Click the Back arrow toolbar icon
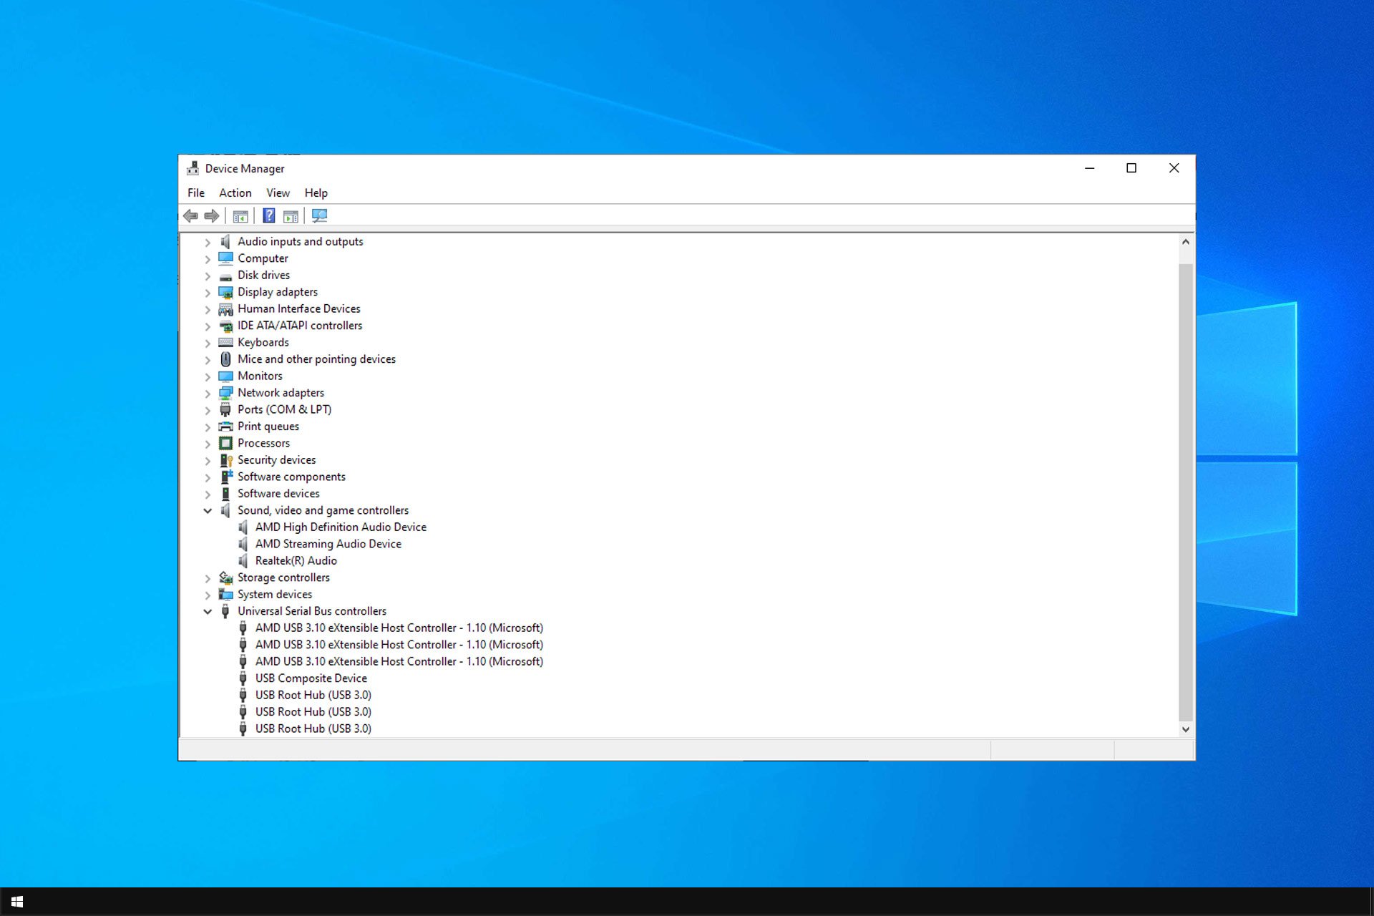This screenshot has width=1374, height=916. (x=190, y=215)
